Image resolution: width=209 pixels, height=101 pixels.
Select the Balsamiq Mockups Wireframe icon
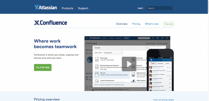(x=97, y=67)
